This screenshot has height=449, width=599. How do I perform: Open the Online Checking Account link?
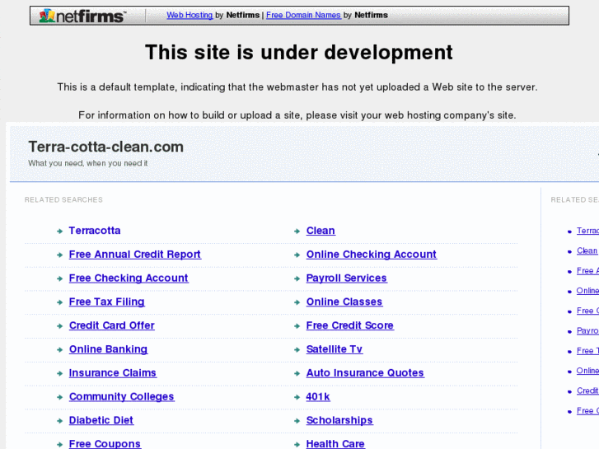(x=372, y=254)
